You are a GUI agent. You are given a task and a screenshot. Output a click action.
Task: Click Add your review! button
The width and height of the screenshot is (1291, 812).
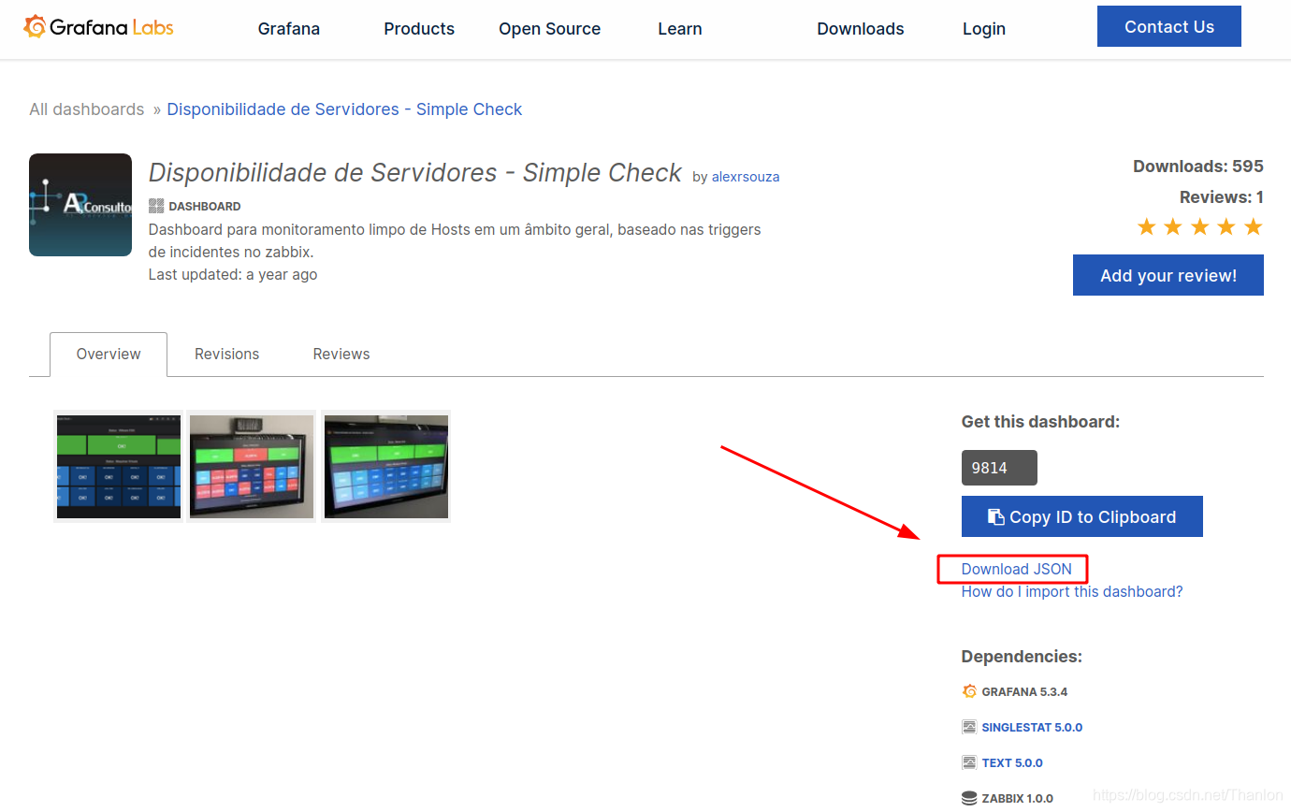[x=1168, y=275]
